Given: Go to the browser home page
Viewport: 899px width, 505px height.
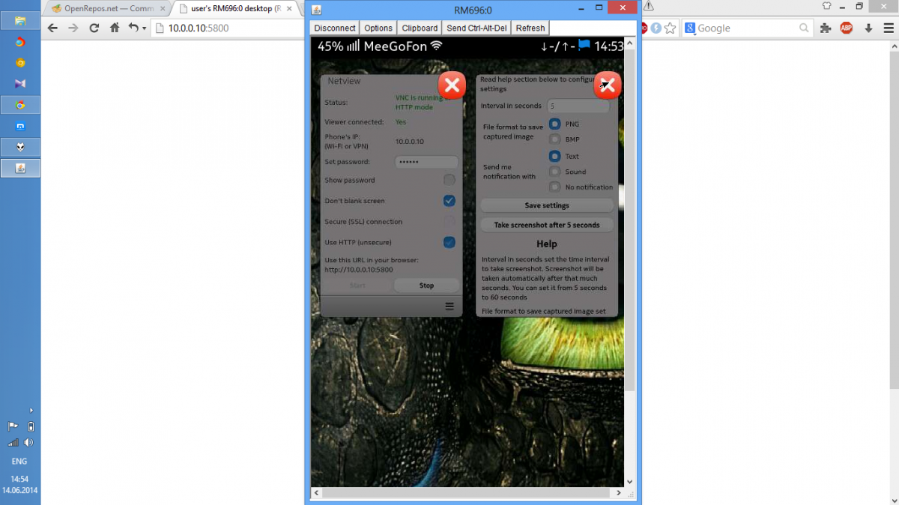Looking at the screenshot, I should [x=115, y=28].
